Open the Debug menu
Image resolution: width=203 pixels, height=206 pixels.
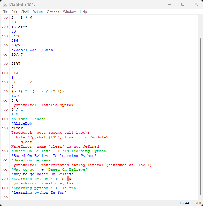click(38, 12)
